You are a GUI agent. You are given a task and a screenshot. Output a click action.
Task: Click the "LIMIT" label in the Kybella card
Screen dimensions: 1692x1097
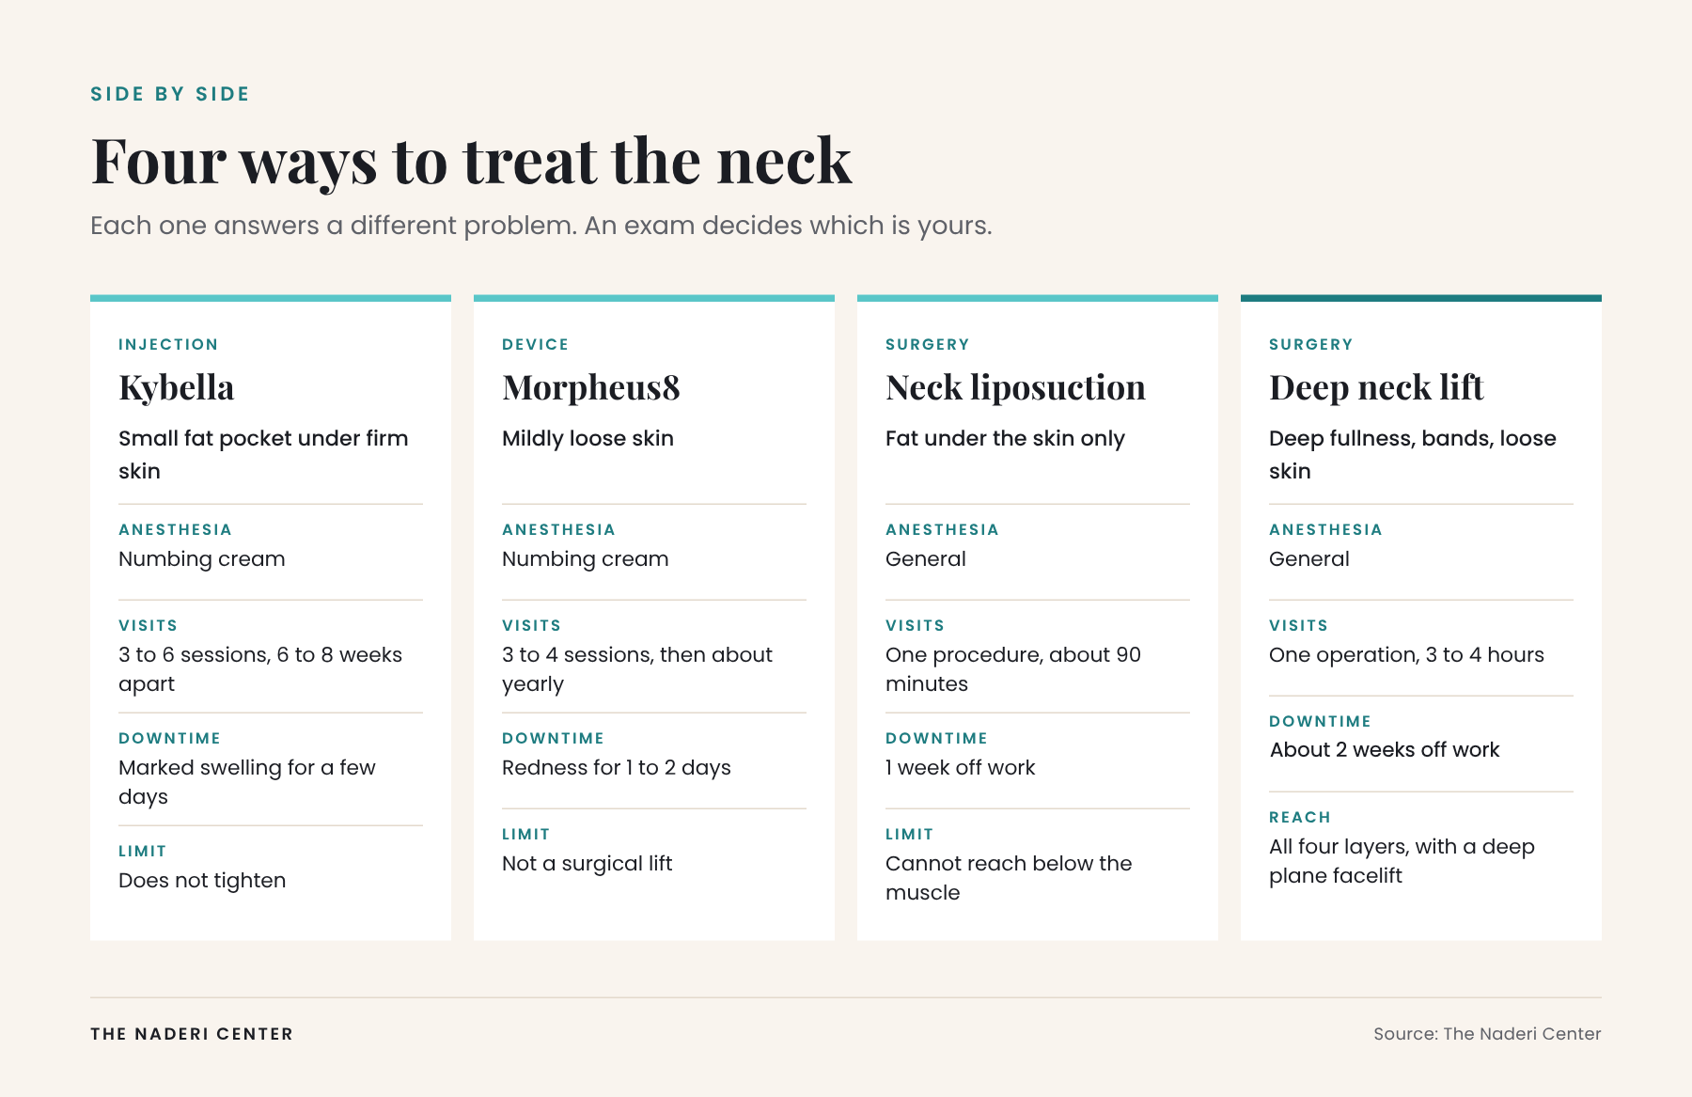143,852
